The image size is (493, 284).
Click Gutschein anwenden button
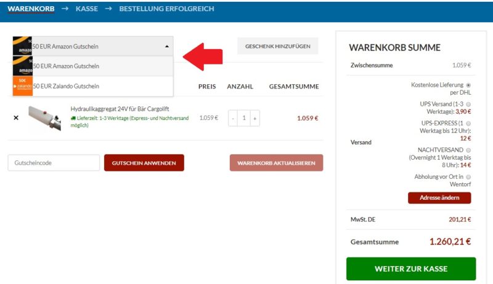click(x=144, y=163)
